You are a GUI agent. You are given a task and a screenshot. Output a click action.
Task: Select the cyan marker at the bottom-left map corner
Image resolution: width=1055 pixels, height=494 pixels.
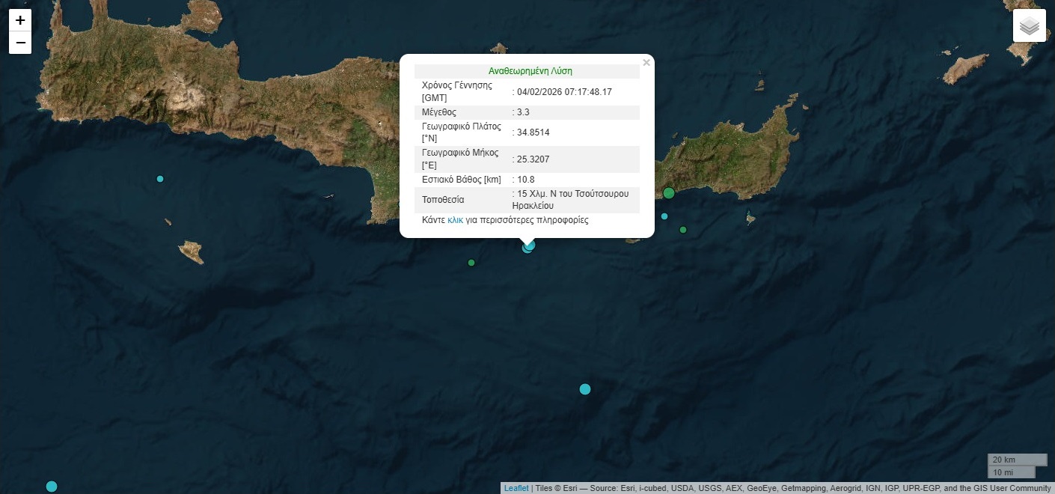(52, 487)
